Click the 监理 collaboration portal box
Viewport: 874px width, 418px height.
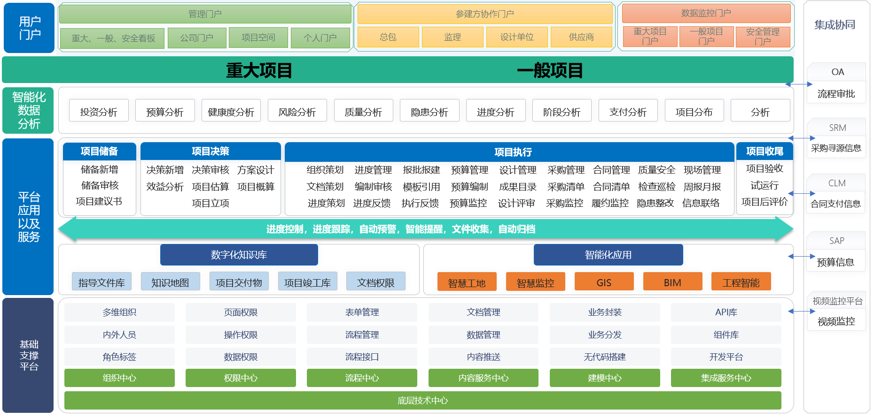point(453,37)
